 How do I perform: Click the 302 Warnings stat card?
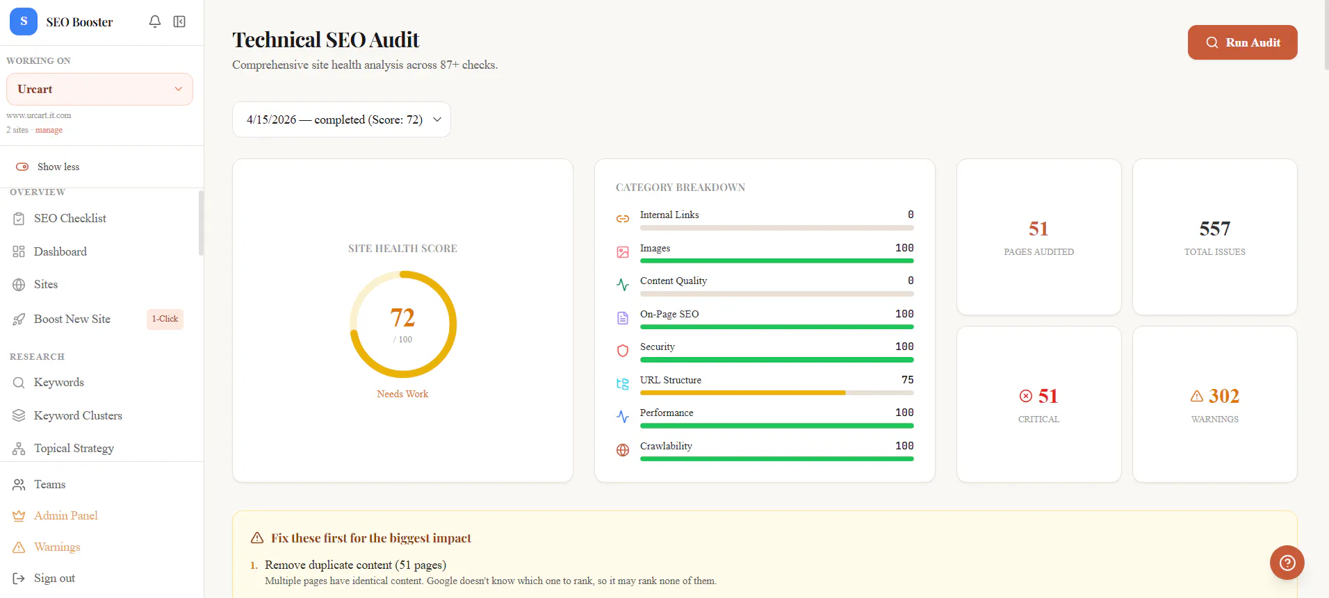click(x=1214, y=404)
